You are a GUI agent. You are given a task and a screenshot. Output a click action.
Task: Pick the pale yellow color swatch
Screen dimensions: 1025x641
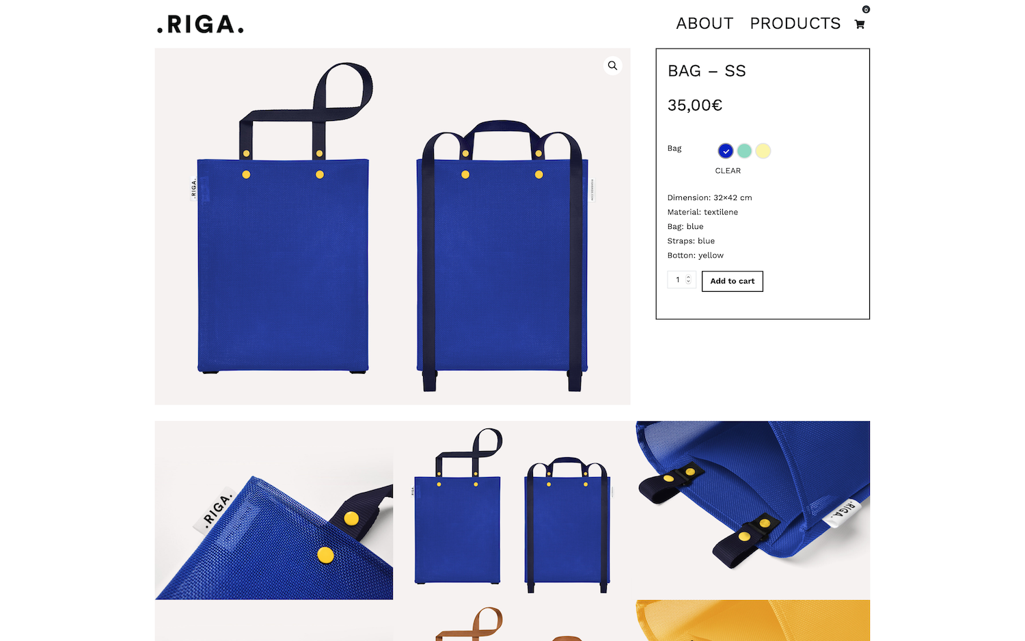pos(763,151)
